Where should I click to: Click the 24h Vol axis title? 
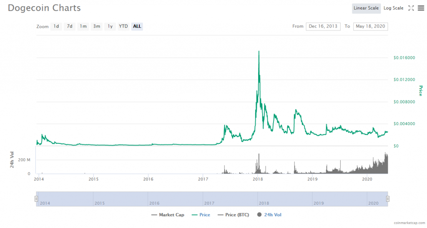tap(12, 160)
